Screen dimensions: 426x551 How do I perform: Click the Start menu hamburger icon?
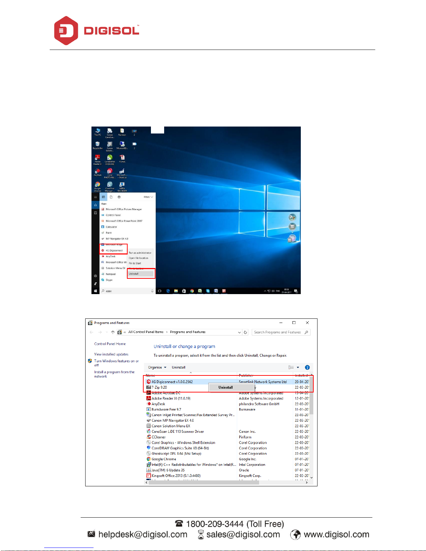pyautogui.click(x=95, y=197)
